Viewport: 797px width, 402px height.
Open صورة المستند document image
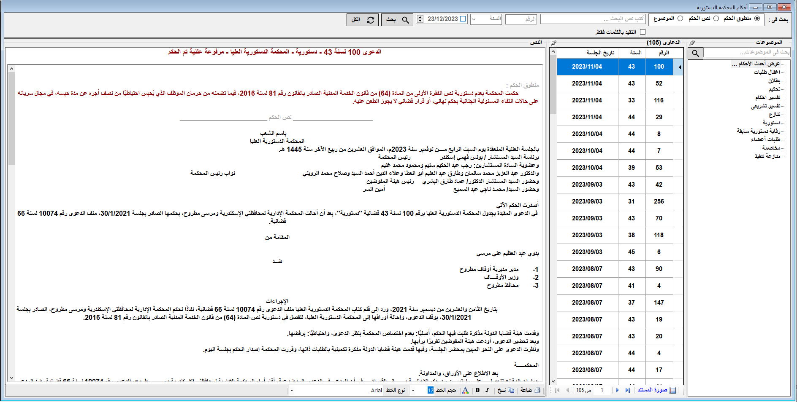coord(656,390)
